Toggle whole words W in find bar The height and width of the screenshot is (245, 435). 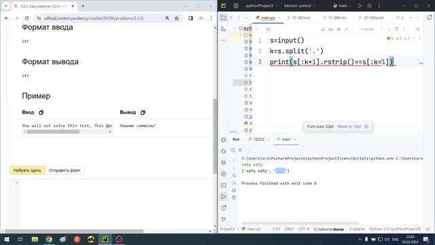click(x=338, y=29)
